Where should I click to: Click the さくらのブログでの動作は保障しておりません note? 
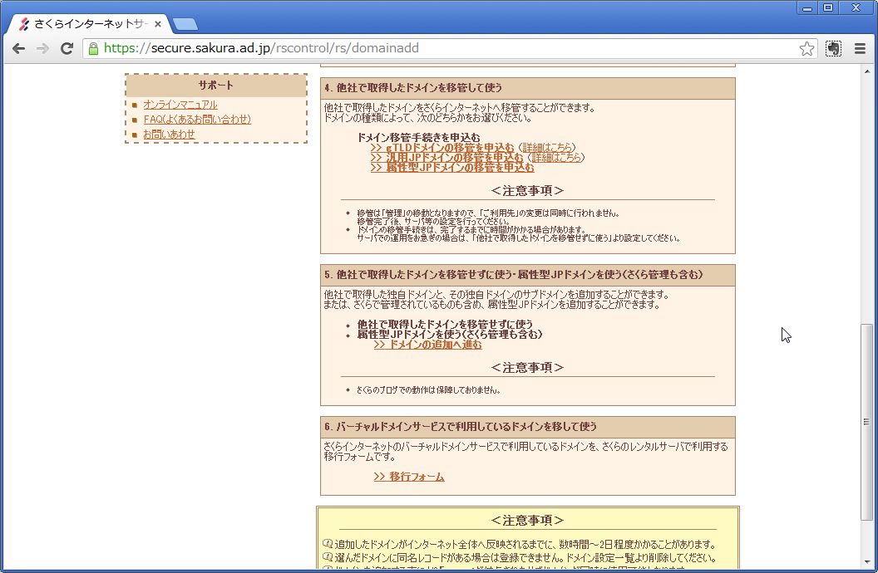tap(428, 390)
